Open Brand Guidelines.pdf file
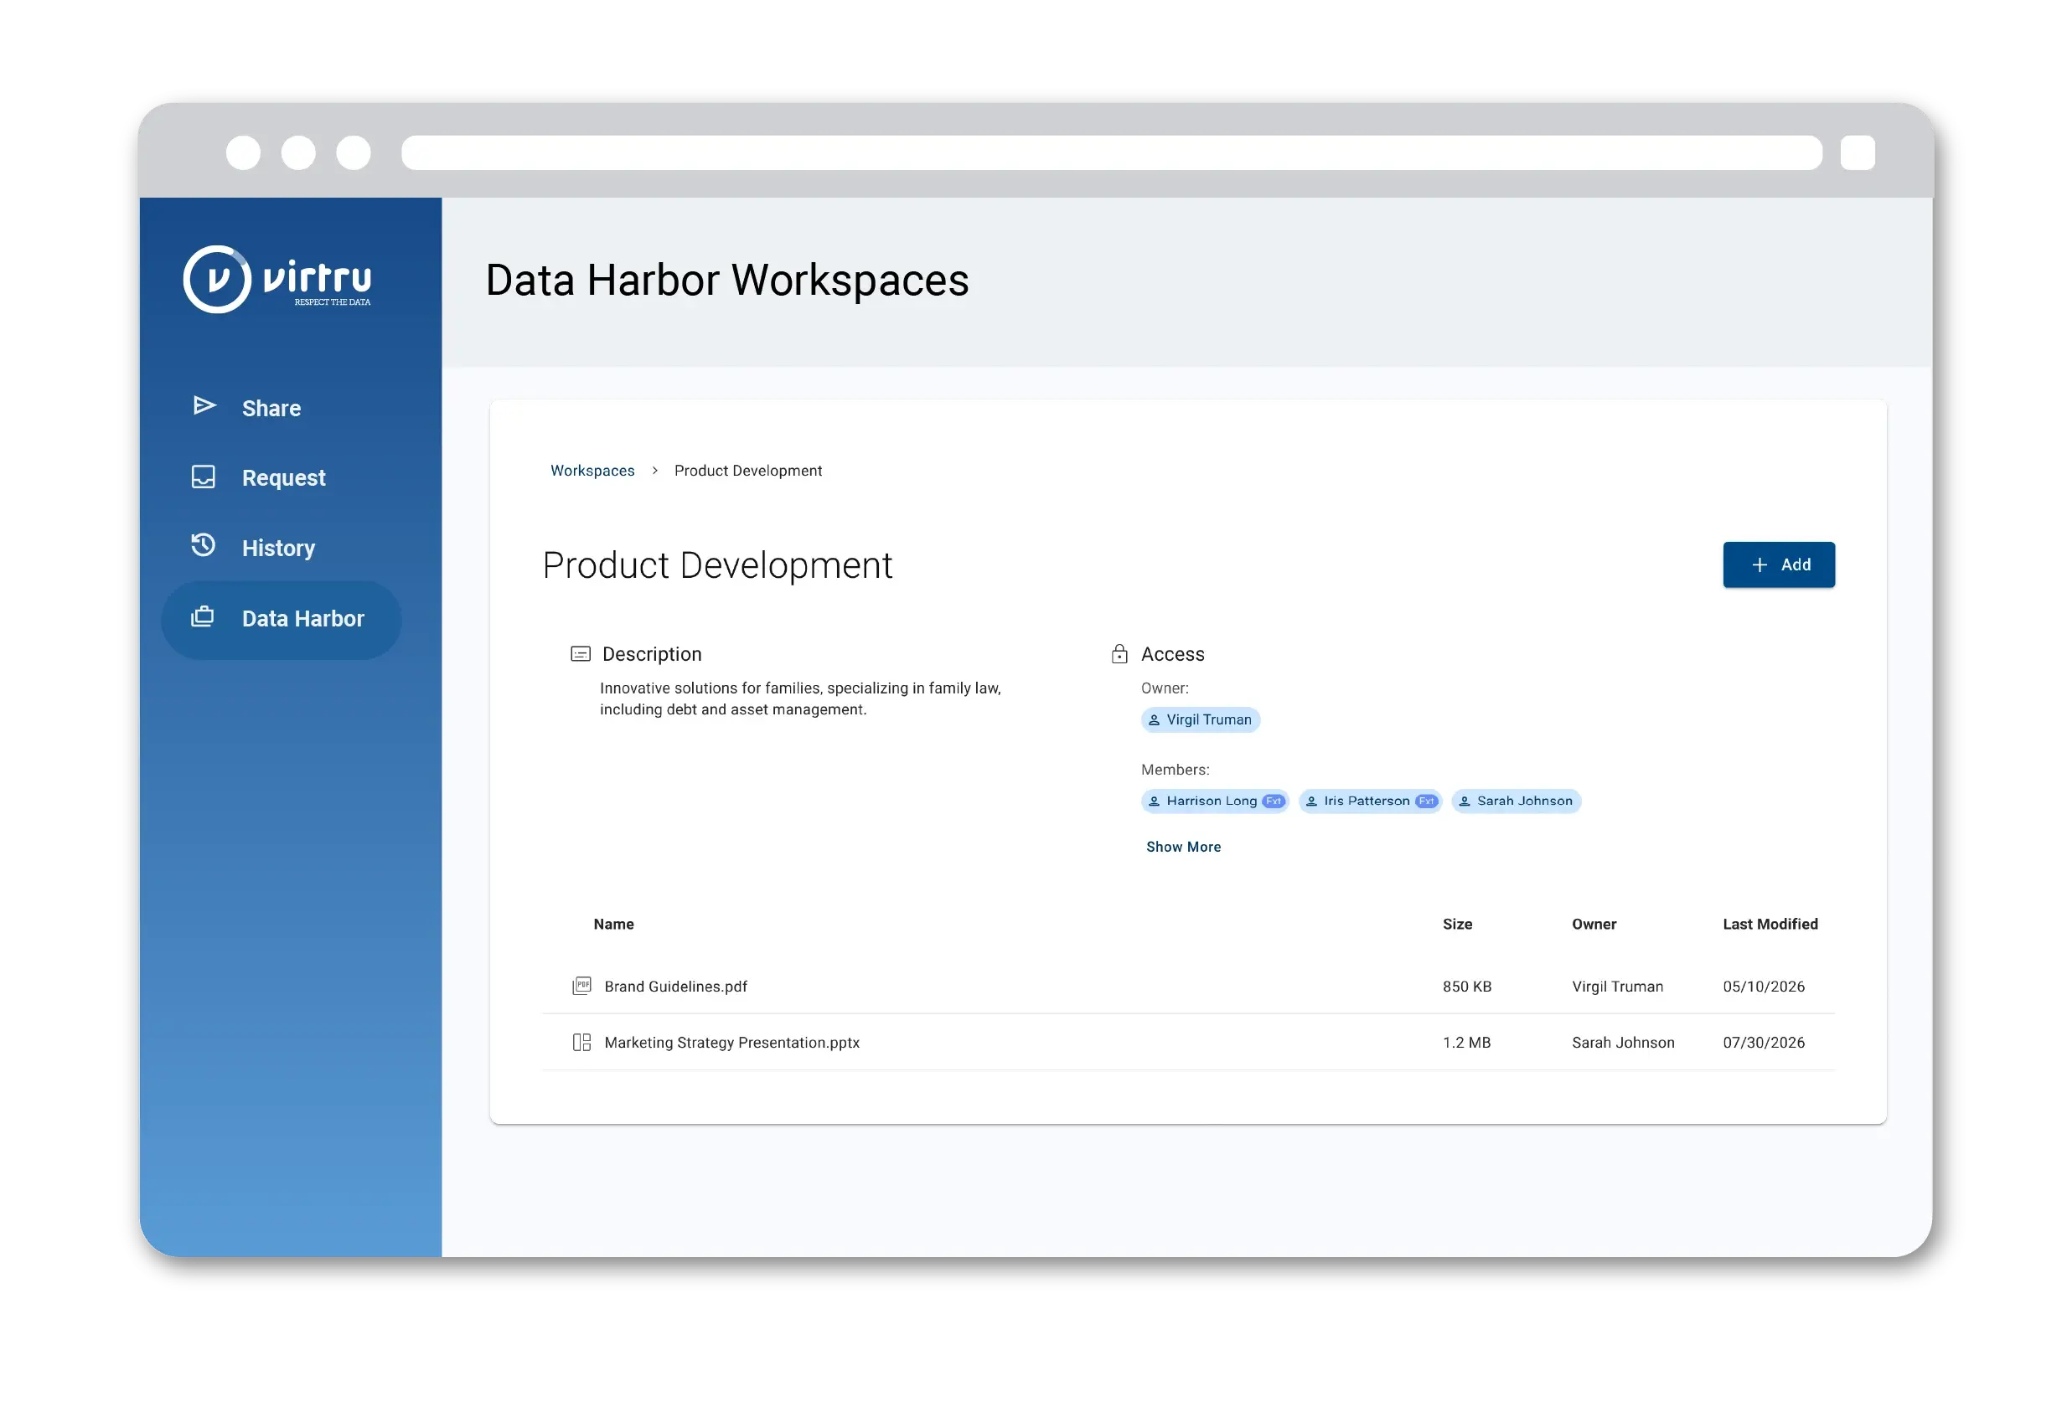This screenshot has height=1407, width=2067. [x=676, y=987]
